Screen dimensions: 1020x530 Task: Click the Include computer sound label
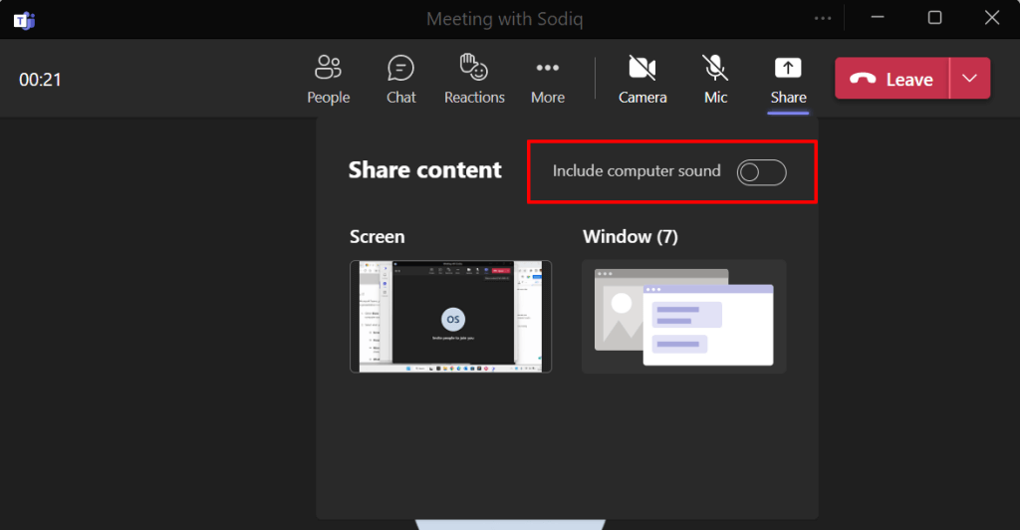[x=637, y=171]
